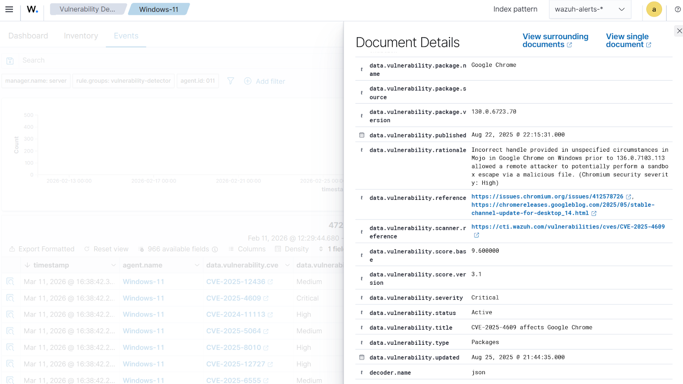This screenshot has height=384, width=683.
Task: Click the change all filters funnel icon
Action: click(231, 81)
